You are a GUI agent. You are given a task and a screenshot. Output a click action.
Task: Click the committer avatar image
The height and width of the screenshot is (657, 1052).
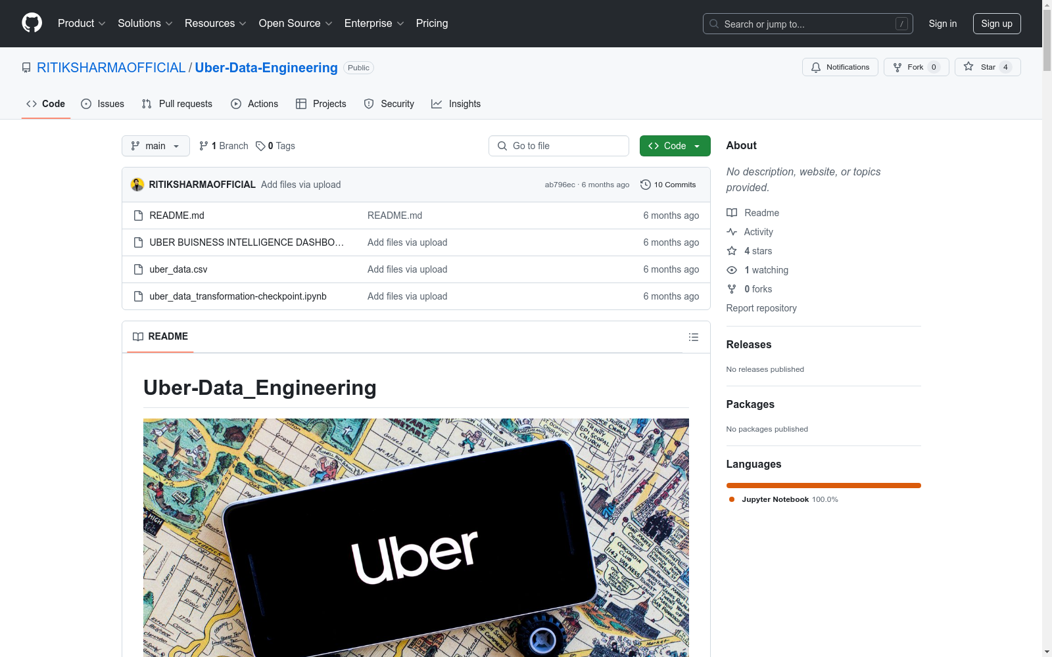(x=137, y=185)
